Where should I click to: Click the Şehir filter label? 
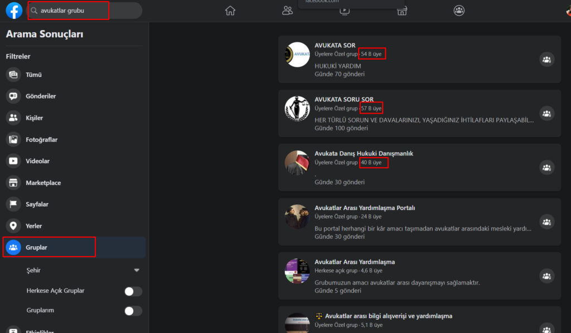pyautogui.click(x=33, y=270)
